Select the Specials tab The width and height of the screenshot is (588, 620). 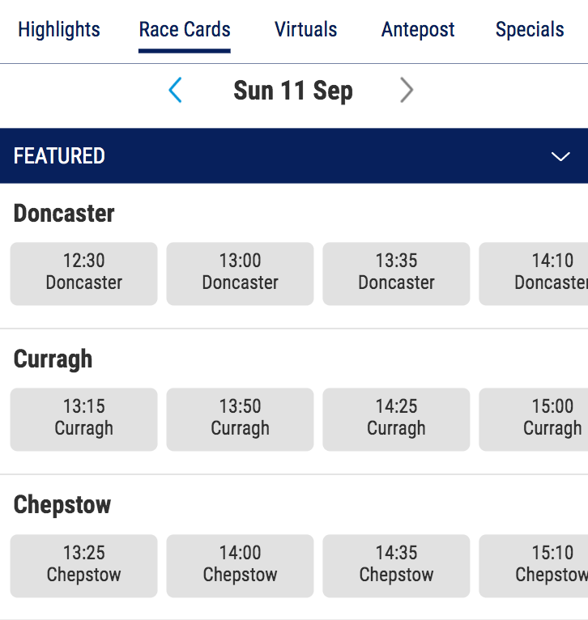(530, 30)
